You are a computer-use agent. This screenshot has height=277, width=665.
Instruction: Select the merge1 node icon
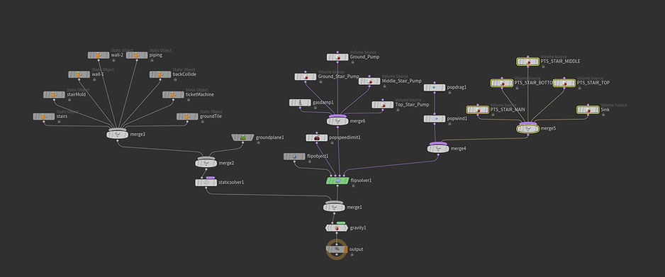pyautogui.click(x=334, y=207)
